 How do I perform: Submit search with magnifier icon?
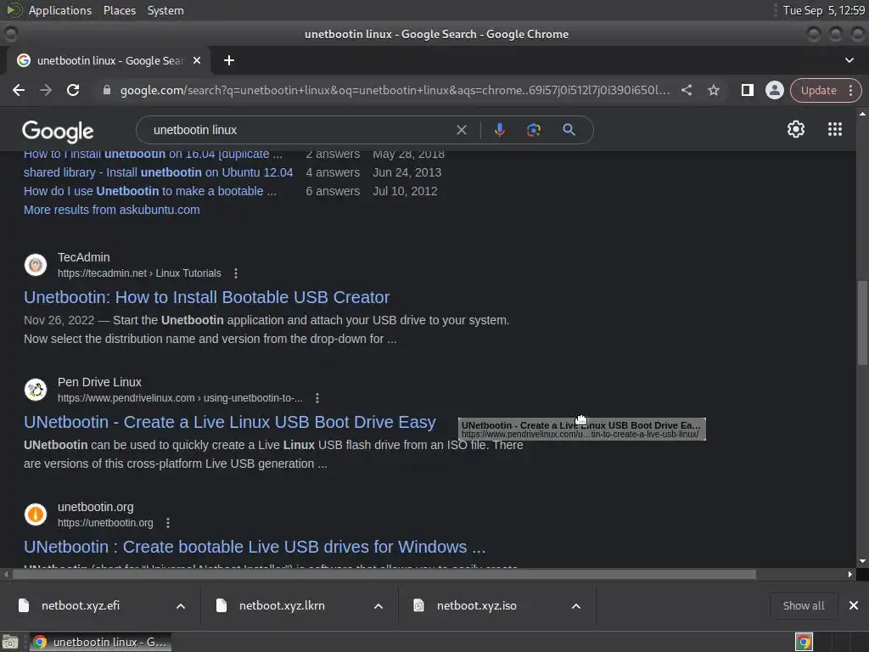(569, 130)
